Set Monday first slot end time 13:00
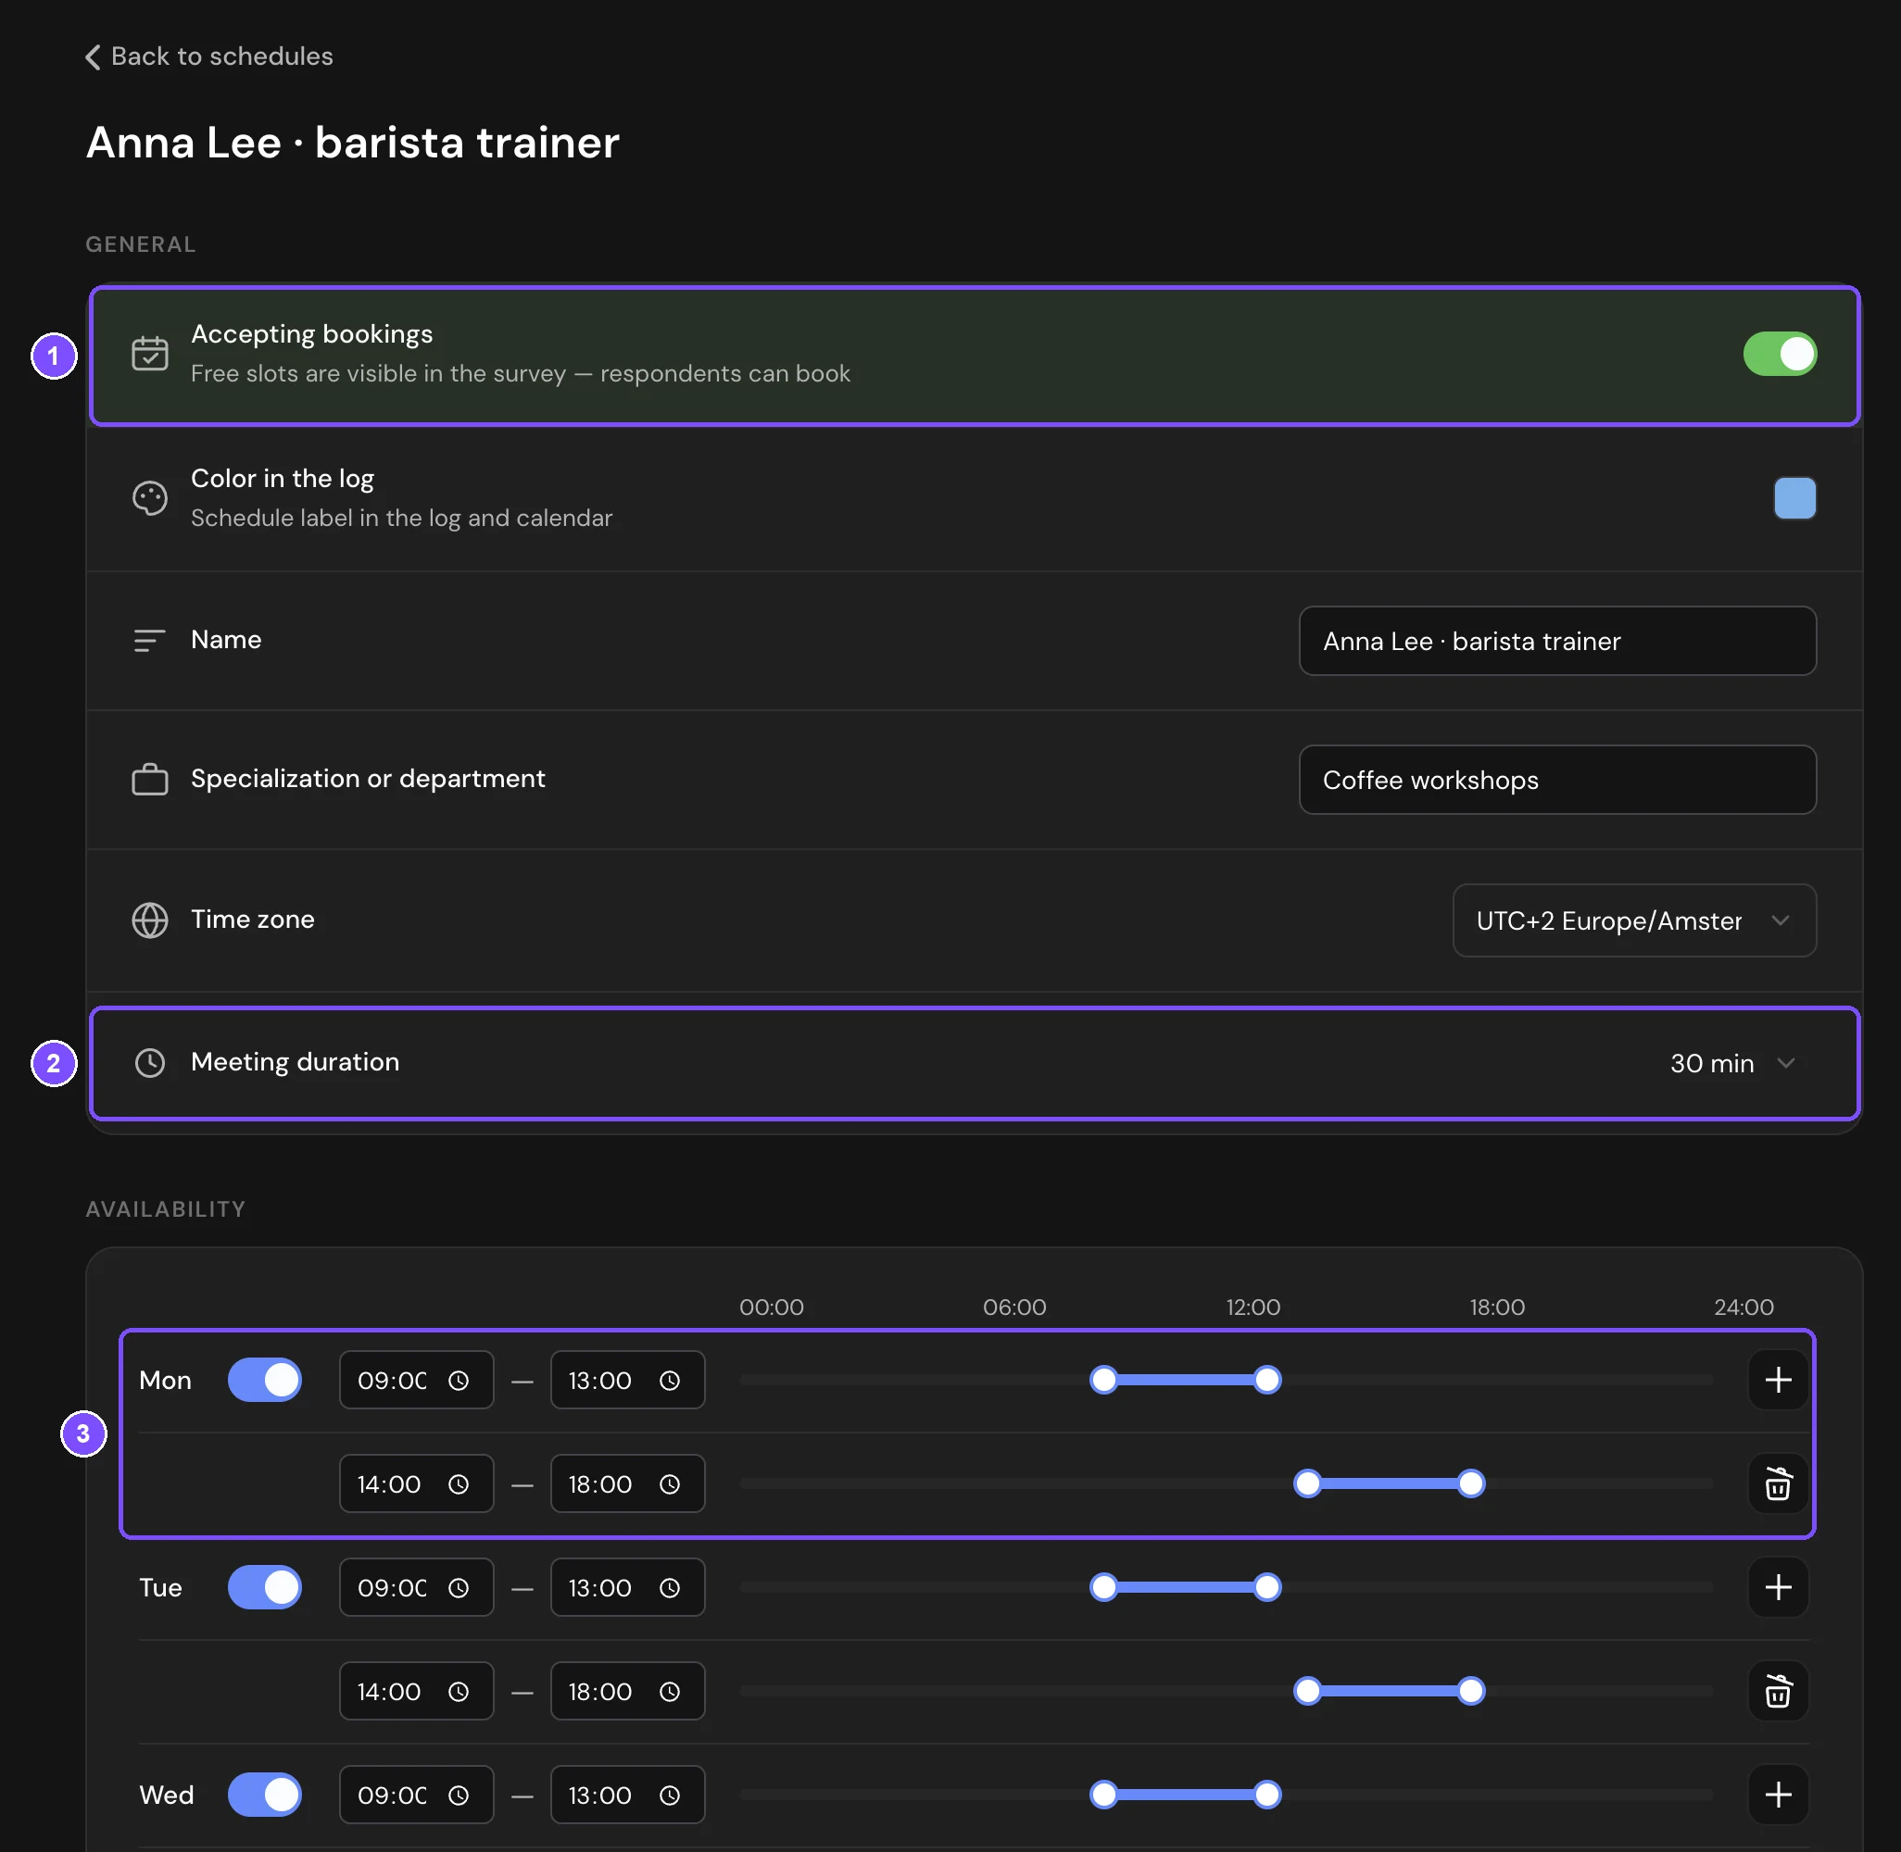This screenshot has height=1852, width=1901. click(627, 1379)
